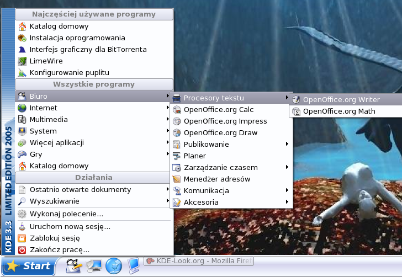Expand the Gry submenu arrow

[167, 154]
